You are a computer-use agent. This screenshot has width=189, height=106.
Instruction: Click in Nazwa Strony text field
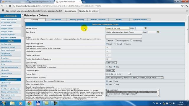tap(118, 28)
